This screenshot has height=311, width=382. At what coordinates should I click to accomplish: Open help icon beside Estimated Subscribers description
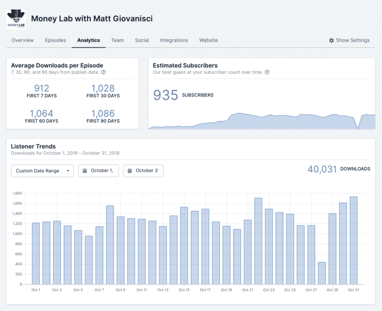click(x=267, y=72)
